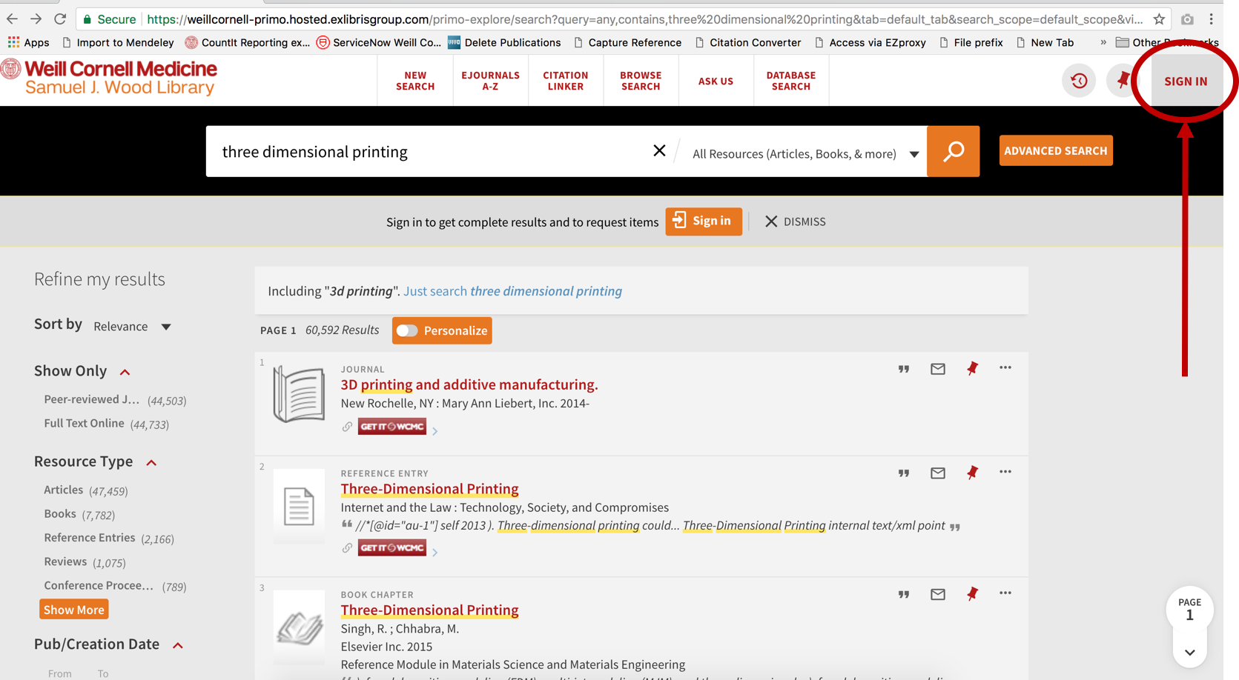This screenshot has width=1239, height=680.
Task: Expand GET IT WCMC arrow for reference entry
Action: [x=435, y=552]
